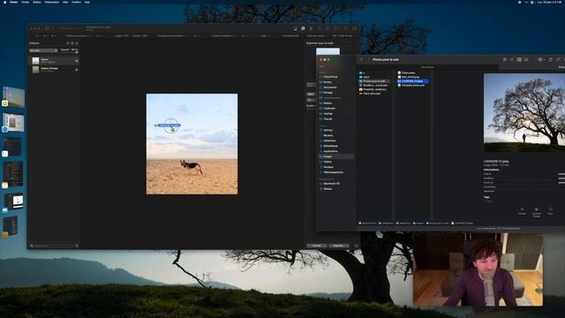Image resolution: width=565 pixels, height=318 pixels.
Task: Switch Finder to list view
Action: pyautogui.click(x=512, y=59)
